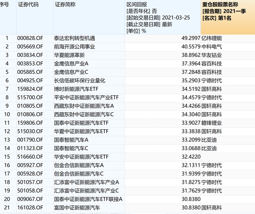Select code cell 005927.OF

(x=30, y=165)
